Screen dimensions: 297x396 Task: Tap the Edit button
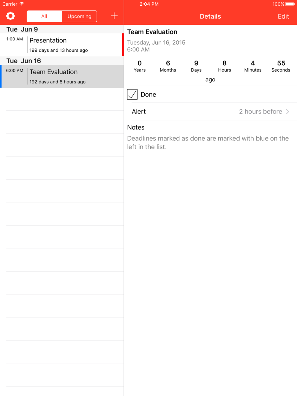point(283,16)
